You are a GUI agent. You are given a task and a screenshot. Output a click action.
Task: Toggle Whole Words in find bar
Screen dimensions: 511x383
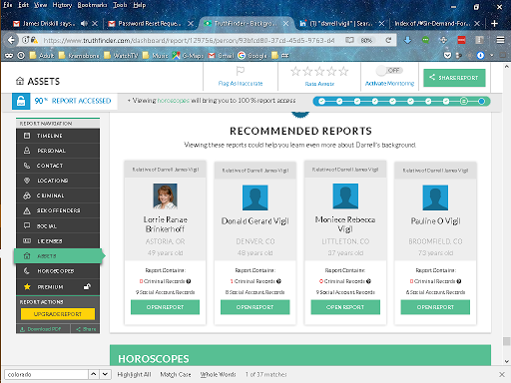coord(218,374)
